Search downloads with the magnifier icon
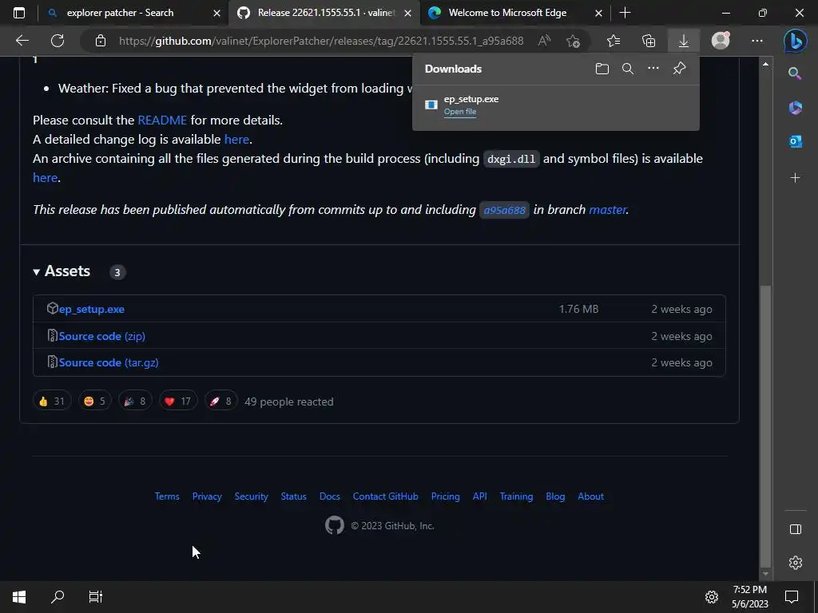This screenshot has width=818, height=613. pos(628,69)
